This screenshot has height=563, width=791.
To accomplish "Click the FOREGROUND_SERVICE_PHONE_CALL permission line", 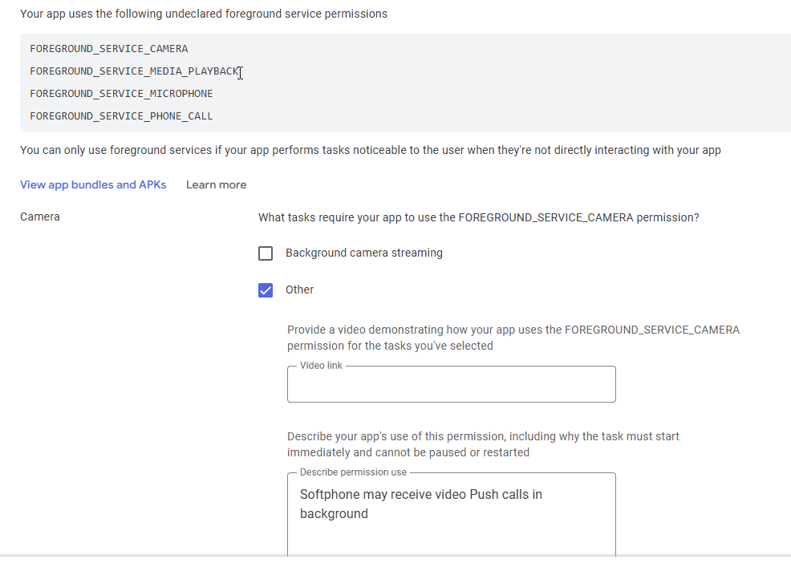I will point(122,116).
